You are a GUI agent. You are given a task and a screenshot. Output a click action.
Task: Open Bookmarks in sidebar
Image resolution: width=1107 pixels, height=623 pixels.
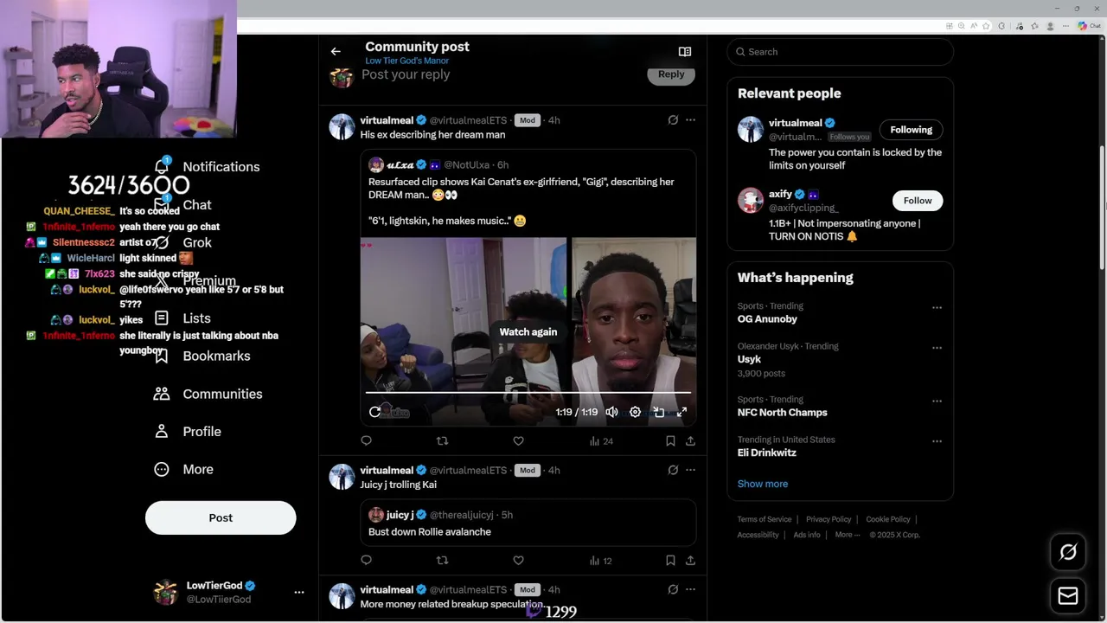pyautogui.click(x=202, y=356)
